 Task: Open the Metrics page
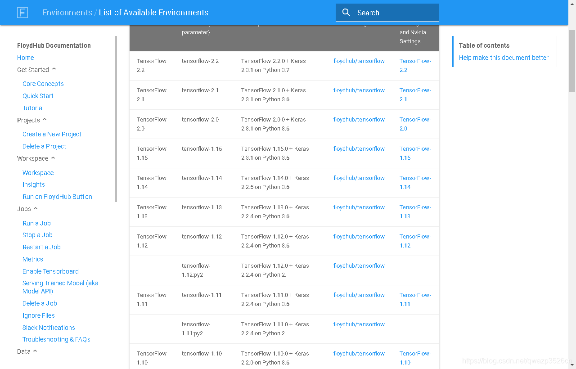click(x=33, y=259)
